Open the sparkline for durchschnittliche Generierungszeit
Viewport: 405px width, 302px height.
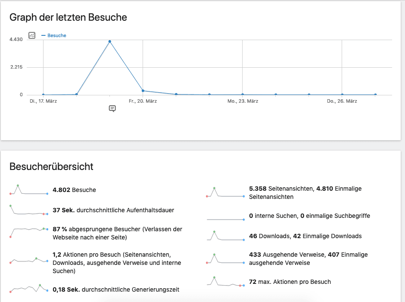(x=29, y=288)
